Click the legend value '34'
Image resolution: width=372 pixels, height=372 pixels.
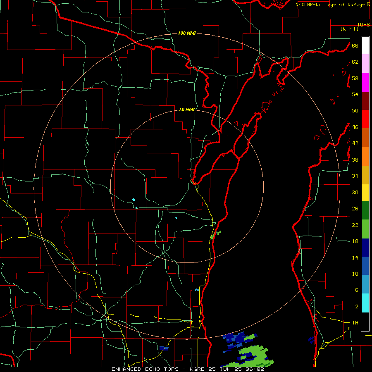click(355, 176)
